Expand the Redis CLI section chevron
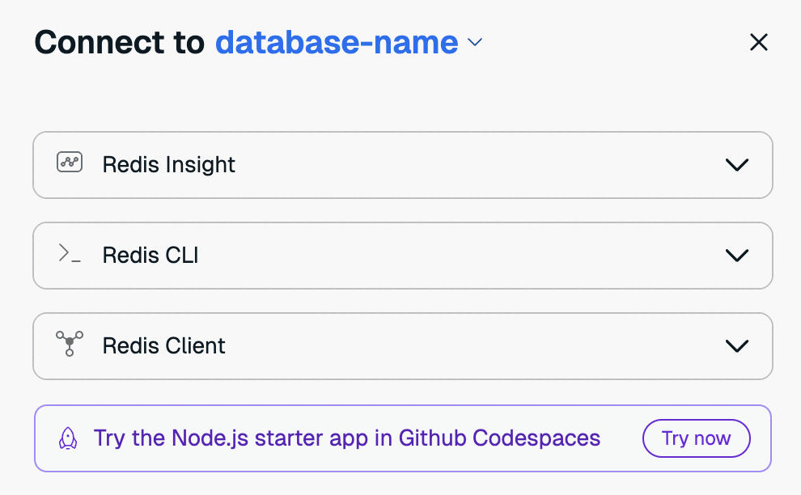 tap(736, 256)
